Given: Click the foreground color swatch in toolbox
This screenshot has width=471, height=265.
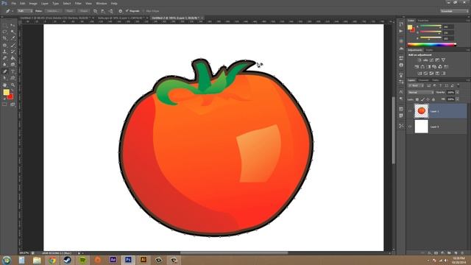Looking at the screenshot, I should [x=6, y=93].
